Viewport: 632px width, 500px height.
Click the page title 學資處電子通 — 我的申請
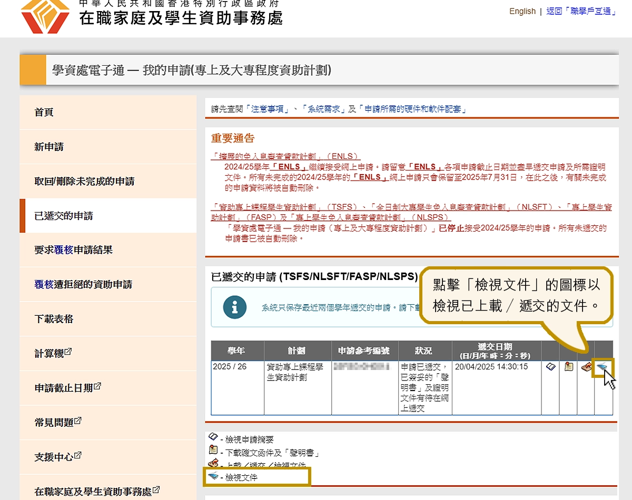pyautogui.click(x=192, y=70)
